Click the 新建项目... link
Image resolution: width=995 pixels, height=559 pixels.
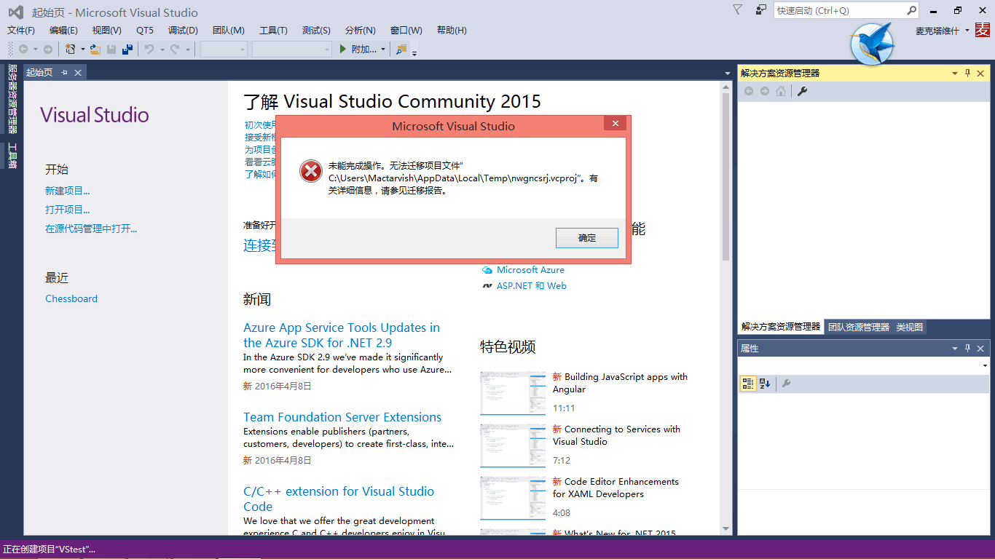coord(68,191)
